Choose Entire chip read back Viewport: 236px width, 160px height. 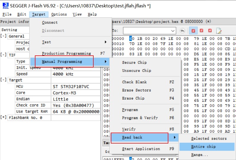(207, 147)
